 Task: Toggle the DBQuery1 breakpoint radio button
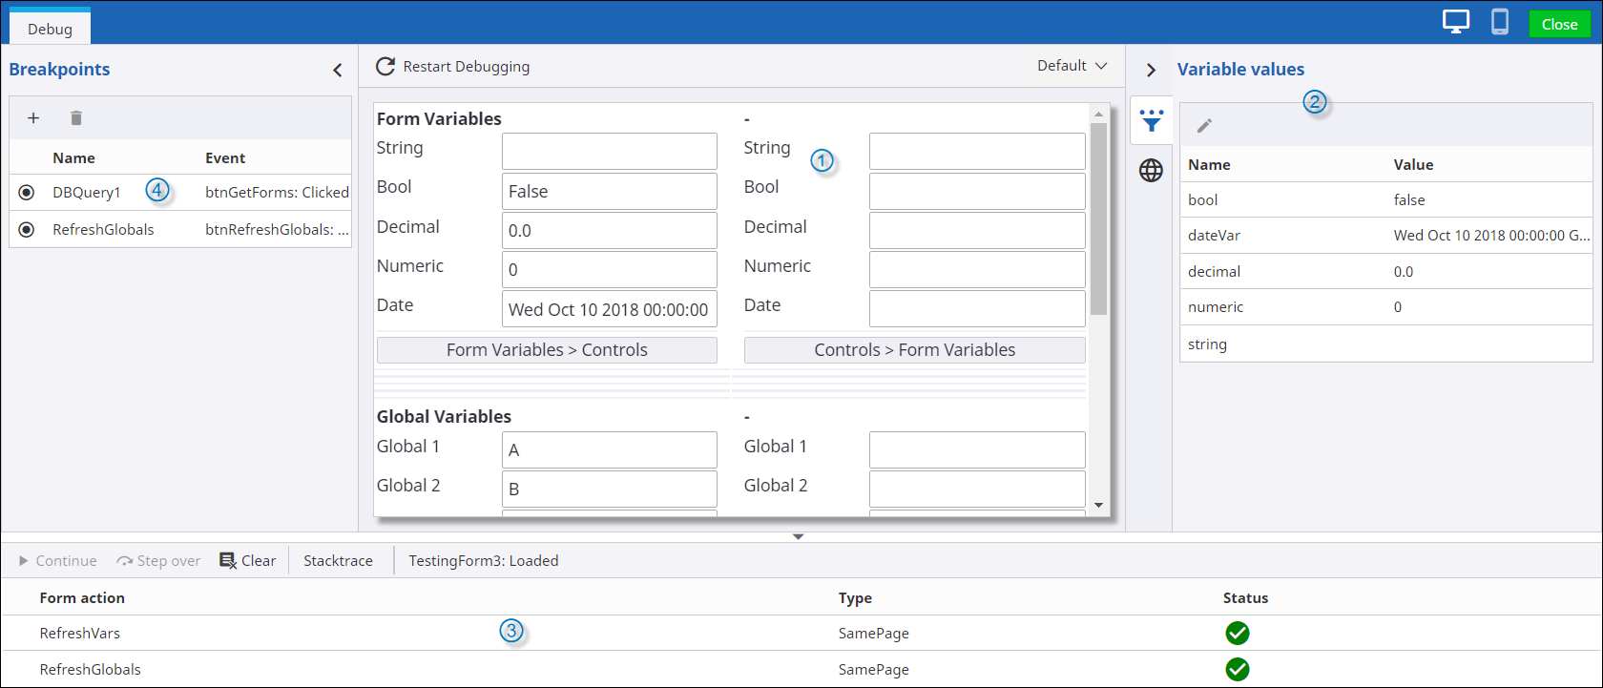point(27,193)
